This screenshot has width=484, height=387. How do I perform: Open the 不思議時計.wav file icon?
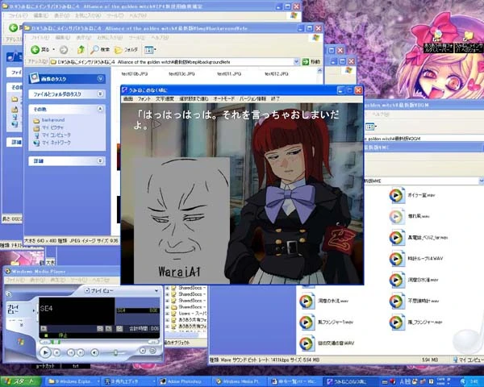(x=397, y=301)
